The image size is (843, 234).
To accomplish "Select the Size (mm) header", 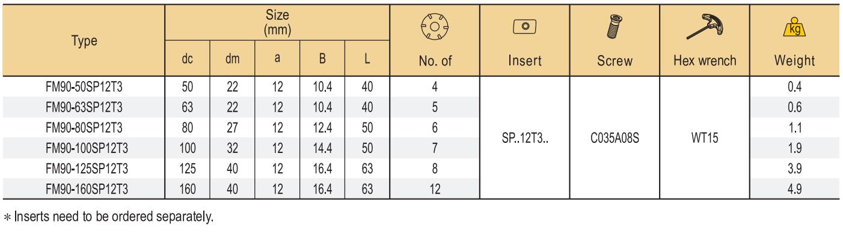I will click(277, 23).
